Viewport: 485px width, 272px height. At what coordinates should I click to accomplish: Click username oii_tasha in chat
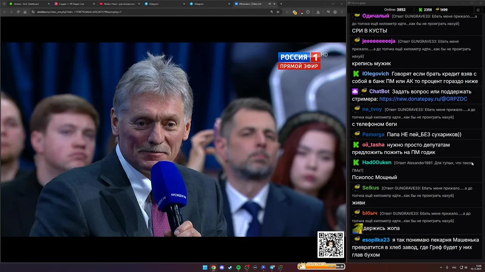373,145
